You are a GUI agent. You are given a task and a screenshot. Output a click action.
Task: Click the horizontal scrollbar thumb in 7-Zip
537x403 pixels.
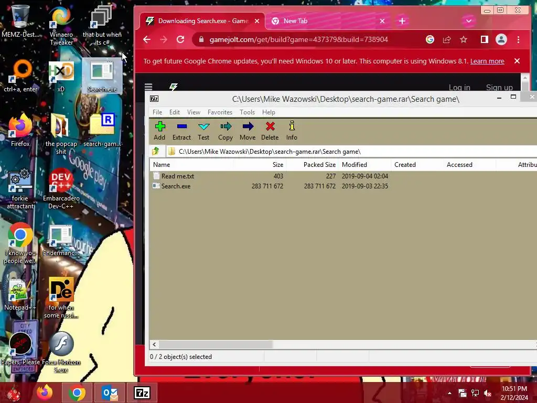click(x=216, y=344)
